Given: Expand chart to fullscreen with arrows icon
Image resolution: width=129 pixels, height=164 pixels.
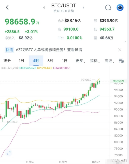Looking at the screenshot, I should (x=8, y=153).
